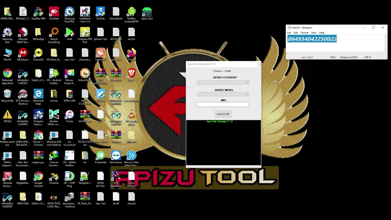The width and height of the screenshot is (391, 220).
Task: Select the Google Chrome icon
Action: (38, 179)
